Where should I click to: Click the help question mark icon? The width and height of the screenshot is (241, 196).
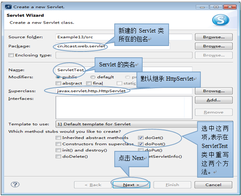(15, 184)
